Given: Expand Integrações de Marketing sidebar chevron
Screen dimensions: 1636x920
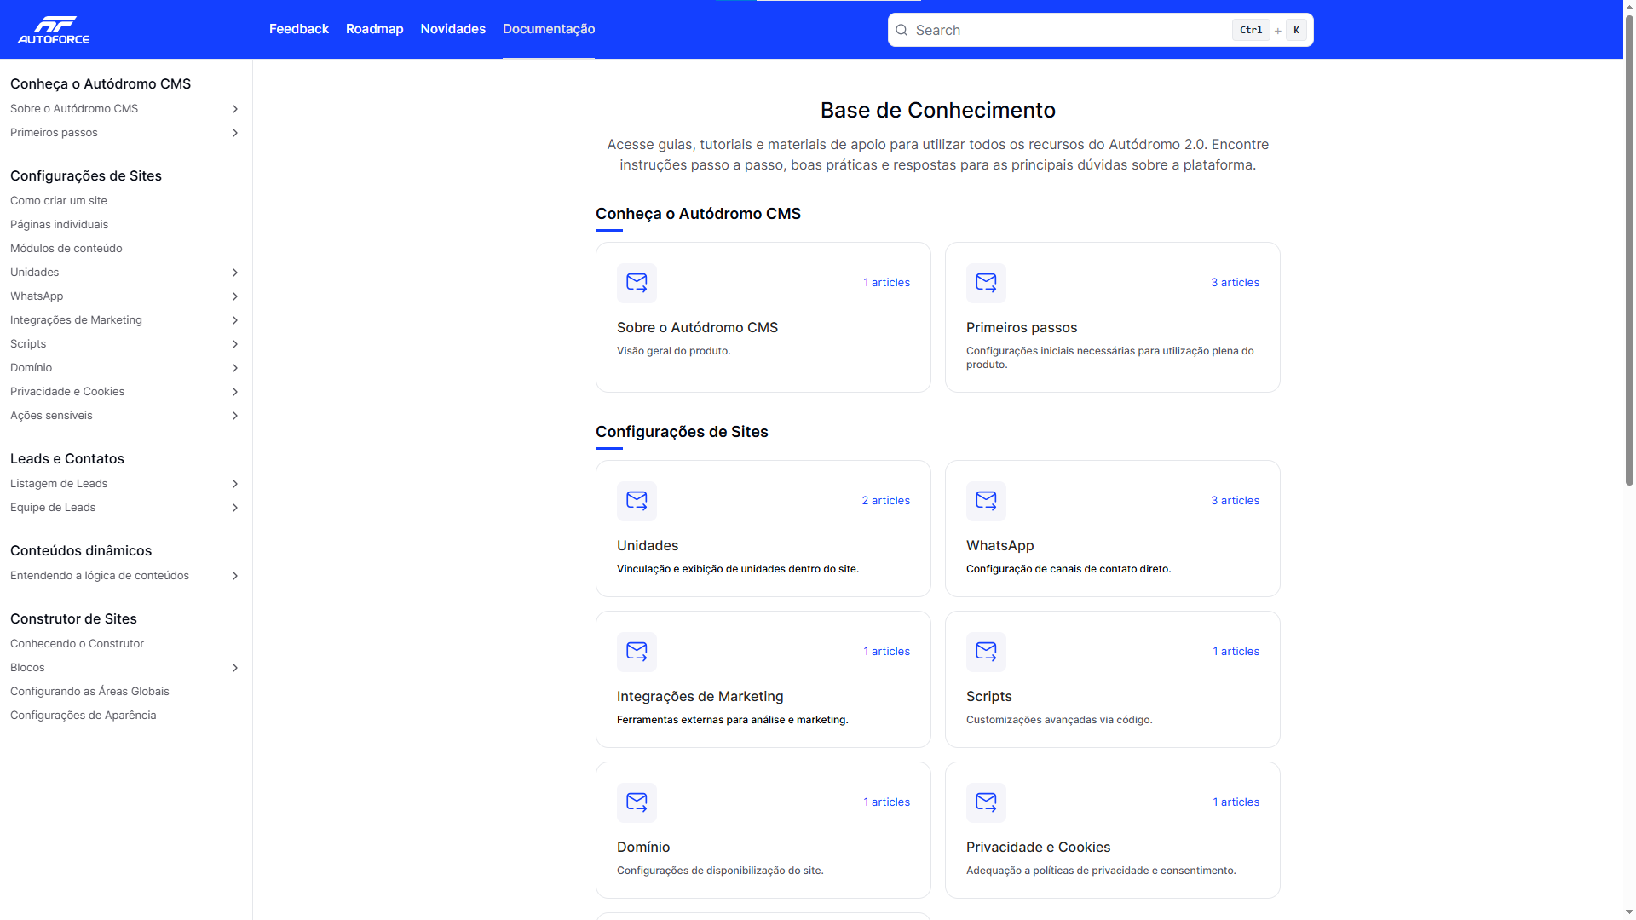Looking at the screenshot, I should (x=235, y=320).
